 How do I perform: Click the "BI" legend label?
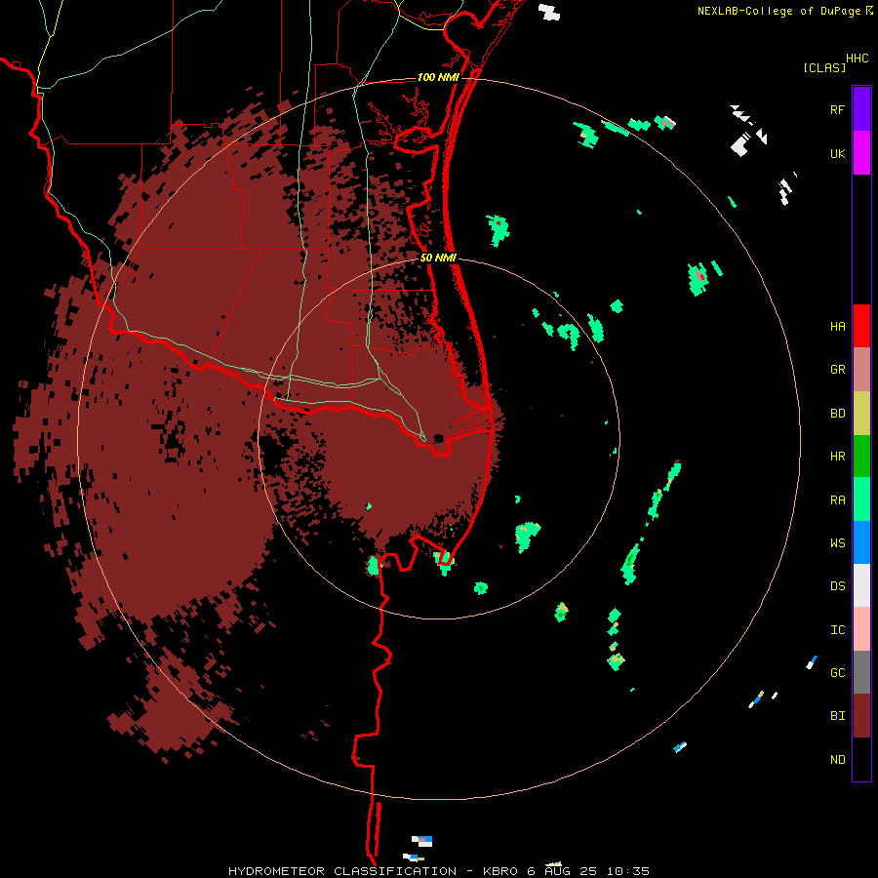837,716
